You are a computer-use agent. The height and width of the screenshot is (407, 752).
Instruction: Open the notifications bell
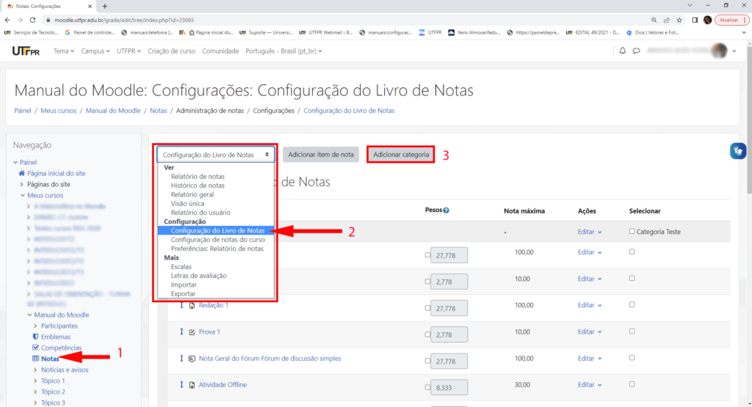[x=622, y=51]
